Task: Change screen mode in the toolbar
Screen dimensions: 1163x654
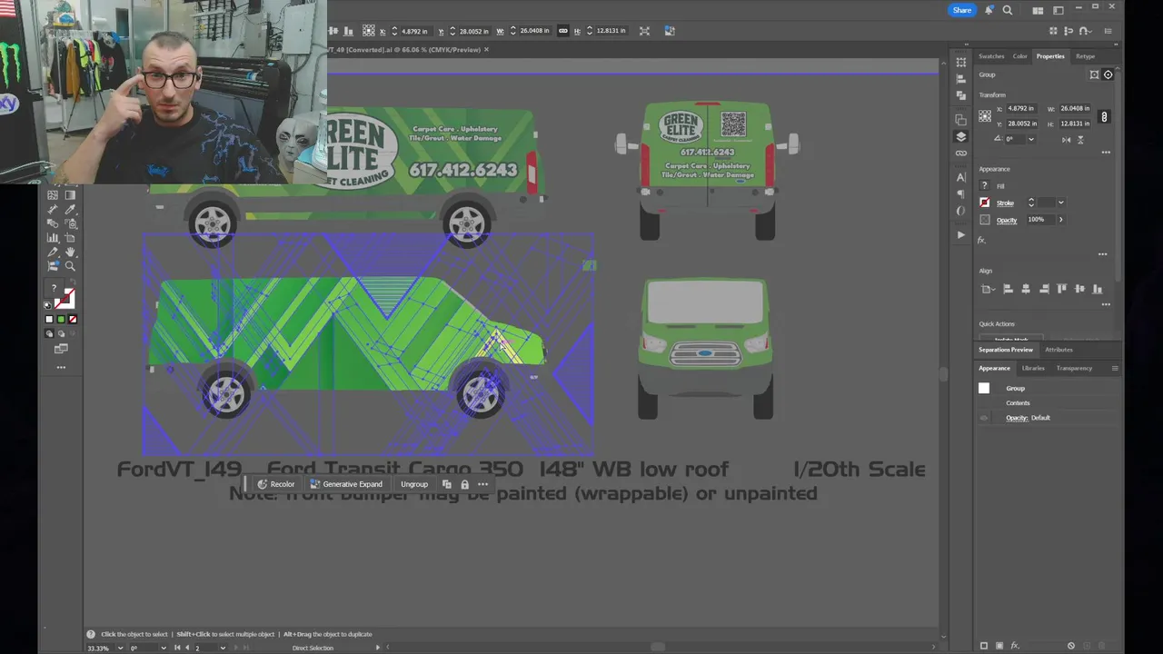Action: pyautogui.click(x=61, y=349)
